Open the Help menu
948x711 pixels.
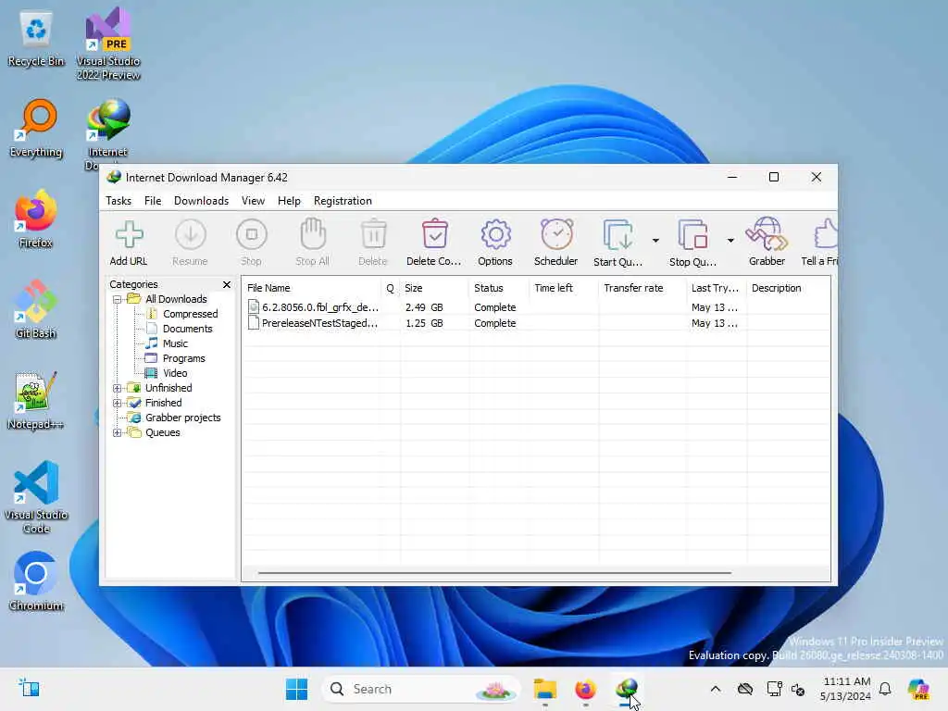pos(289,201)
